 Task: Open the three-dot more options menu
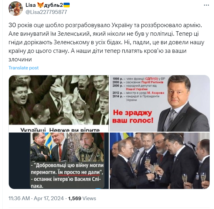(x=206, y=5)
